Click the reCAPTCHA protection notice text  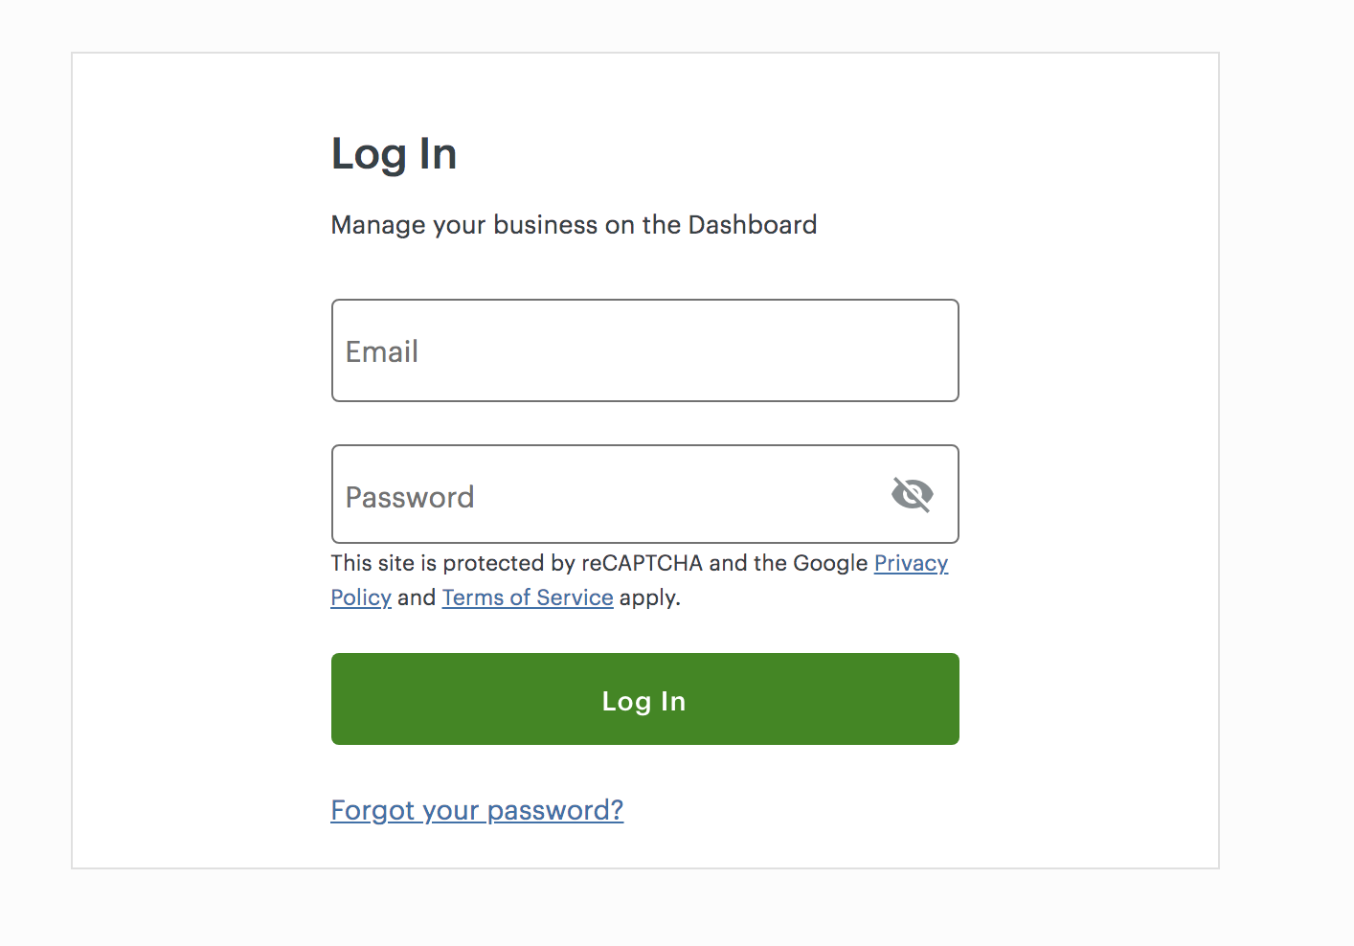600,563
